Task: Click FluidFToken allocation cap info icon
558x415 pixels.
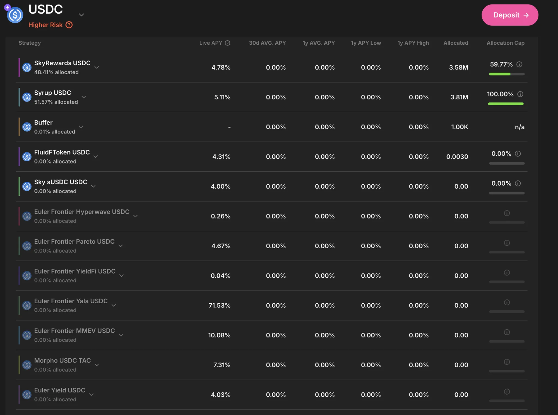Action: (x=518, y=153)
